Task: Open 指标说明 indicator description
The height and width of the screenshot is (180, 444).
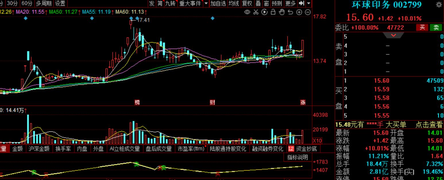Action: click(298, 157)
